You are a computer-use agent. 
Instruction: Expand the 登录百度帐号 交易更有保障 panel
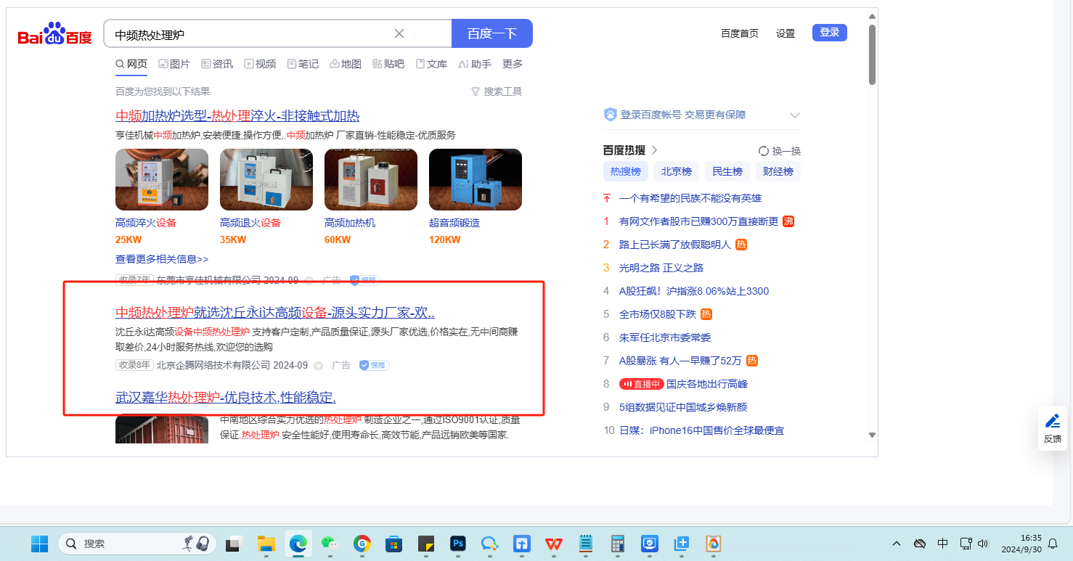(795, 115)
